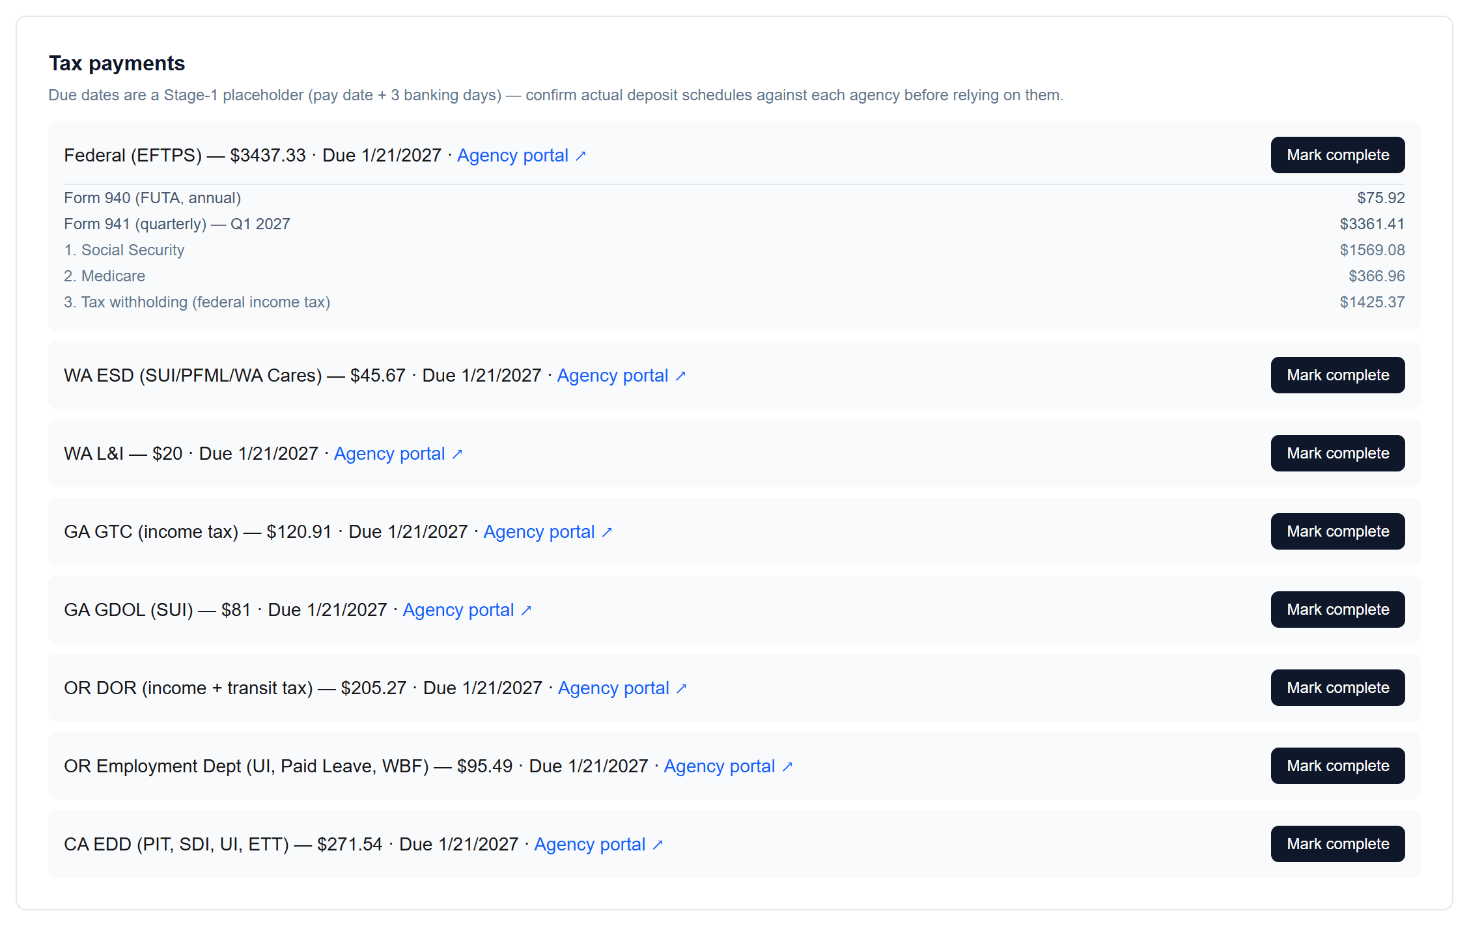Open the GA GTC agency portal link
The width and height of the screenshot is (1469, 926).
548,532
